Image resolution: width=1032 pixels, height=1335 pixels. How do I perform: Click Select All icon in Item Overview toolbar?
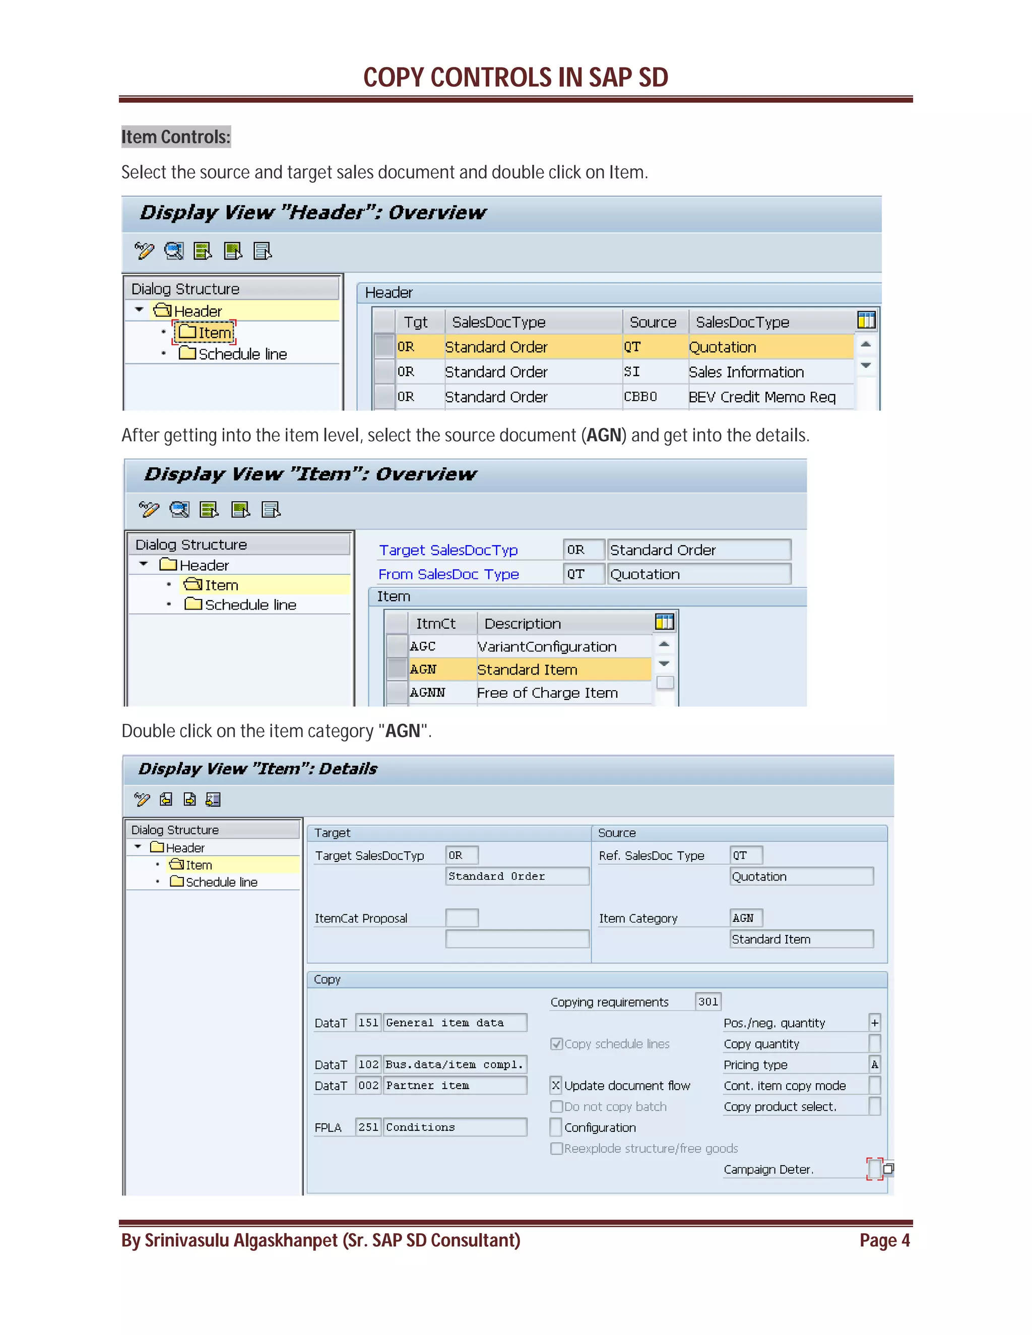(x=210, y=509)
